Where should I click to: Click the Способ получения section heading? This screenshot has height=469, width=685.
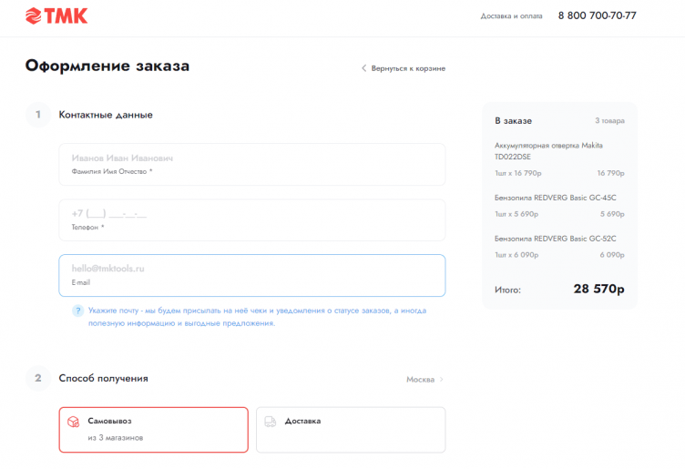(103, 378)
